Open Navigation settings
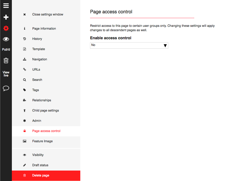The image size is (229, 181). pyautogui.click(x=40, y=59)
